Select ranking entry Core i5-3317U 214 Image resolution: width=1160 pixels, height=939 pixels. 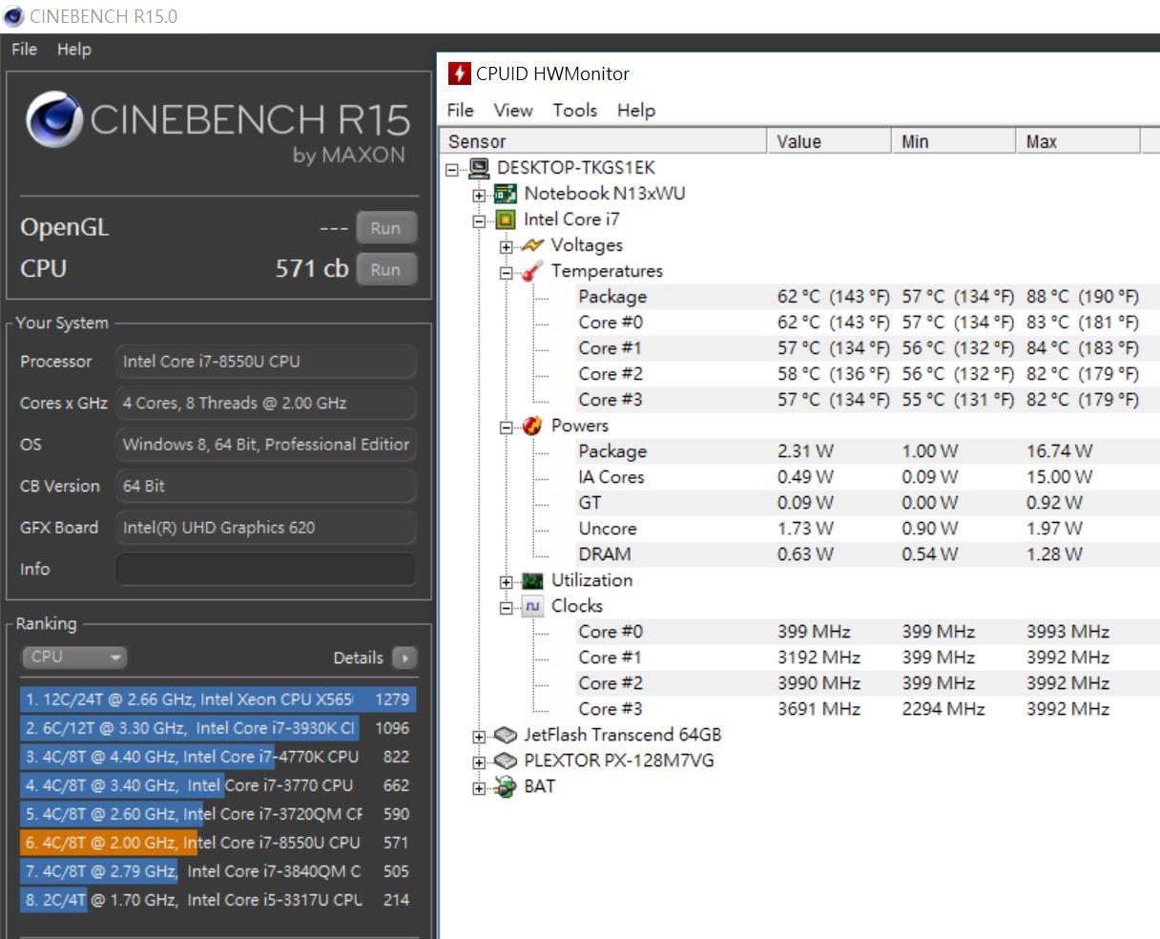pyautogui.click(x=218, y=900)
